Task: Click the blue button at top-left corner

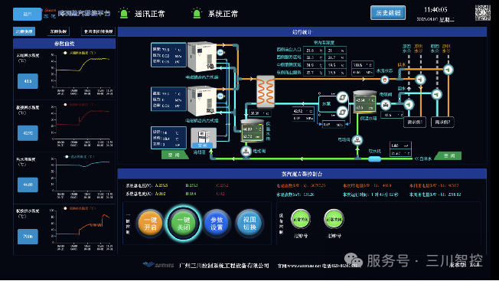Action: 28,14
